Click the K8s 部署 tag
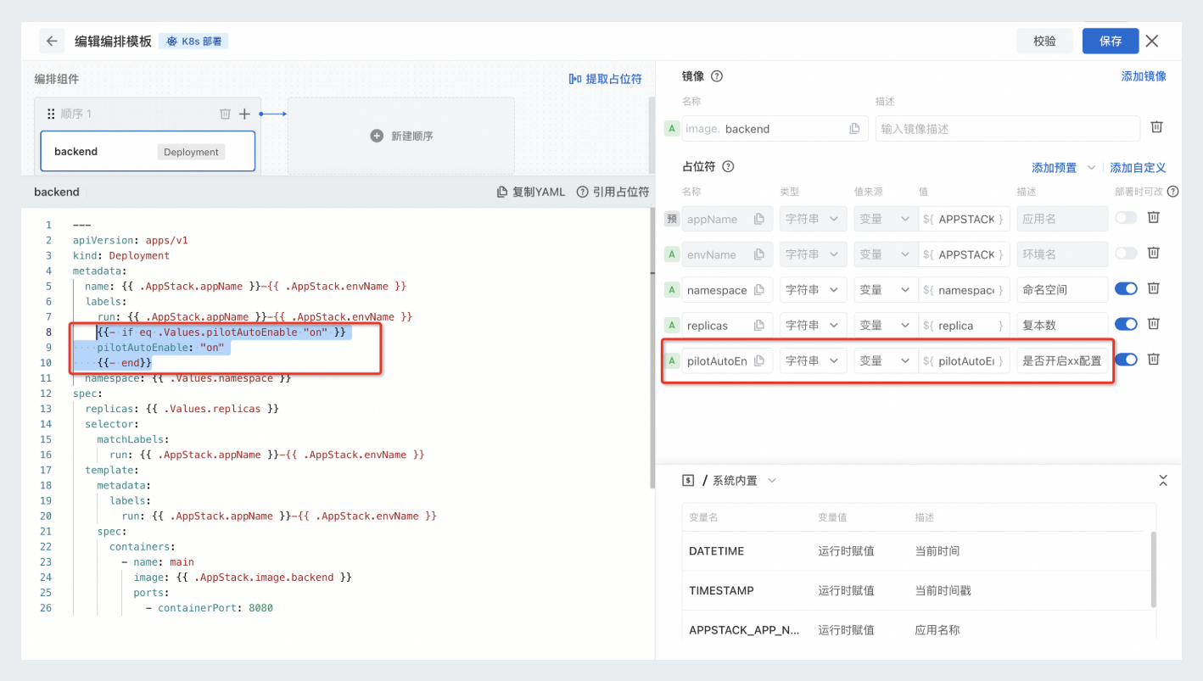This screenshot has width=1203, height=681. (x=193, y=42)
